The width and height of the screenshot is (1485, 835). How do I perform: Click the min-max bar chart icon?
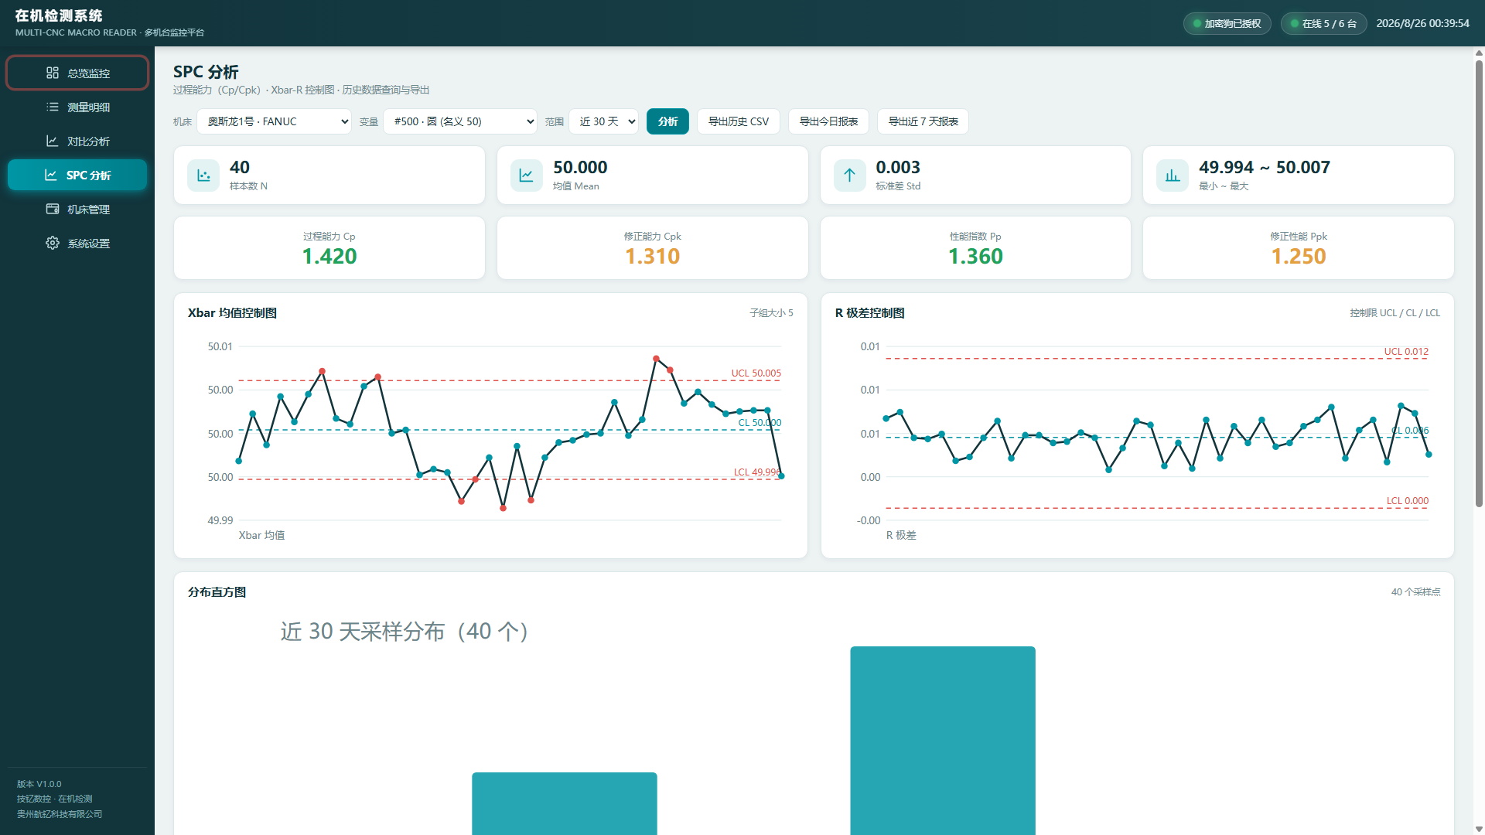(x=1173, y=176)
